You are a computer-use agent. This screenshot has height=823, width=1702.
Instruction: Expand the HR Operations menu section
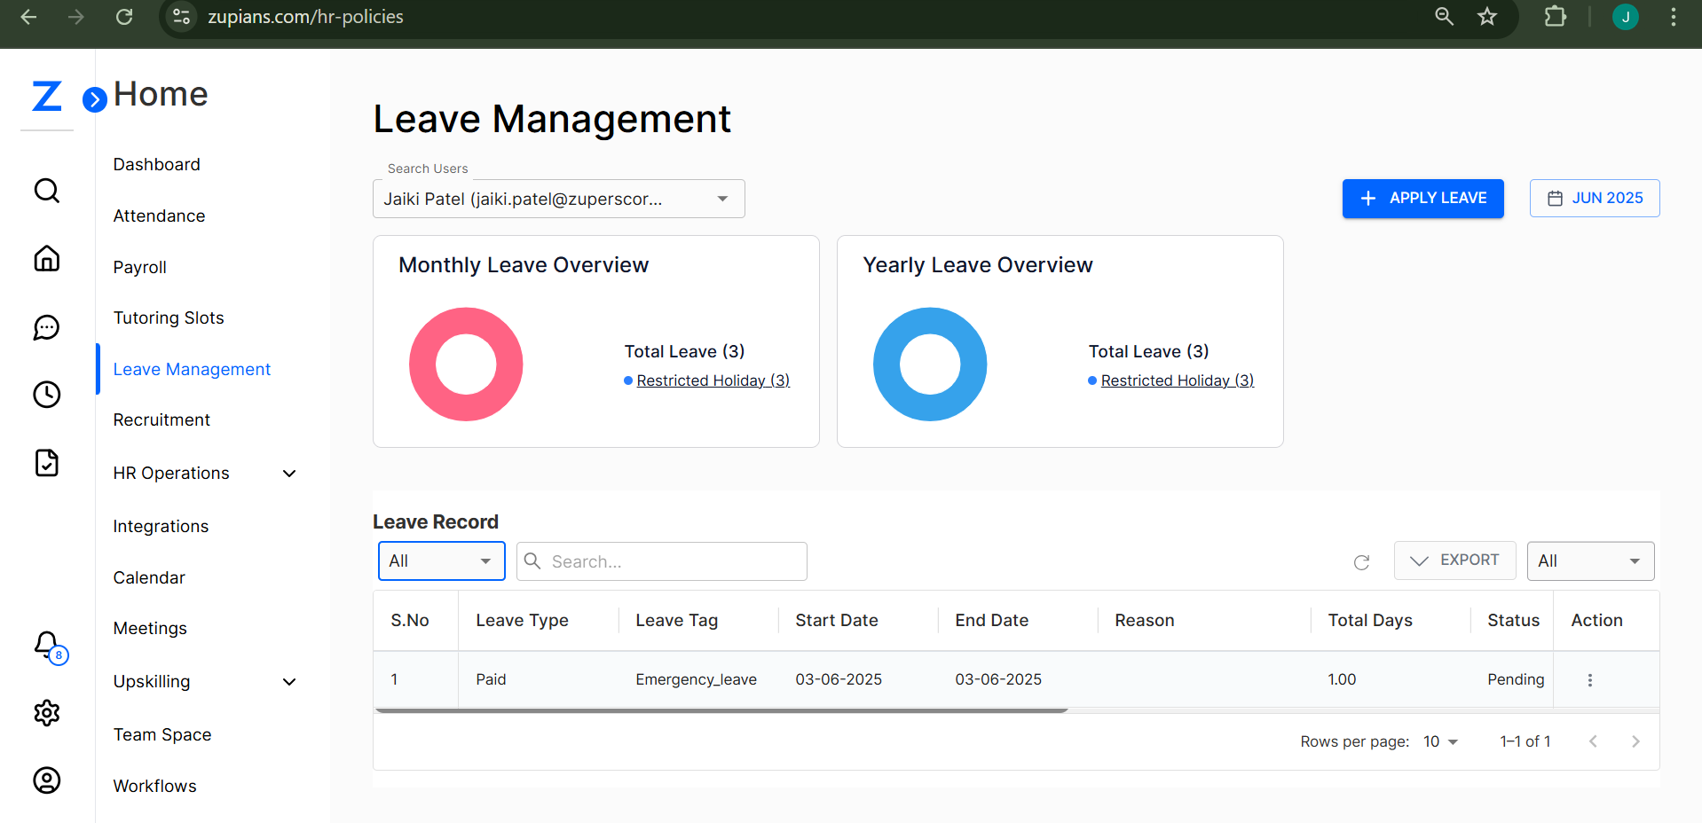click(x=204, y=473)
